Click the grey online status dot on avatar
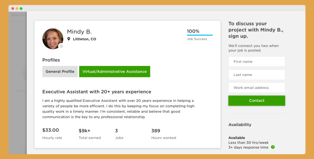Image resolution: width=314 pixels, height=159 pixels. point(61,46)
